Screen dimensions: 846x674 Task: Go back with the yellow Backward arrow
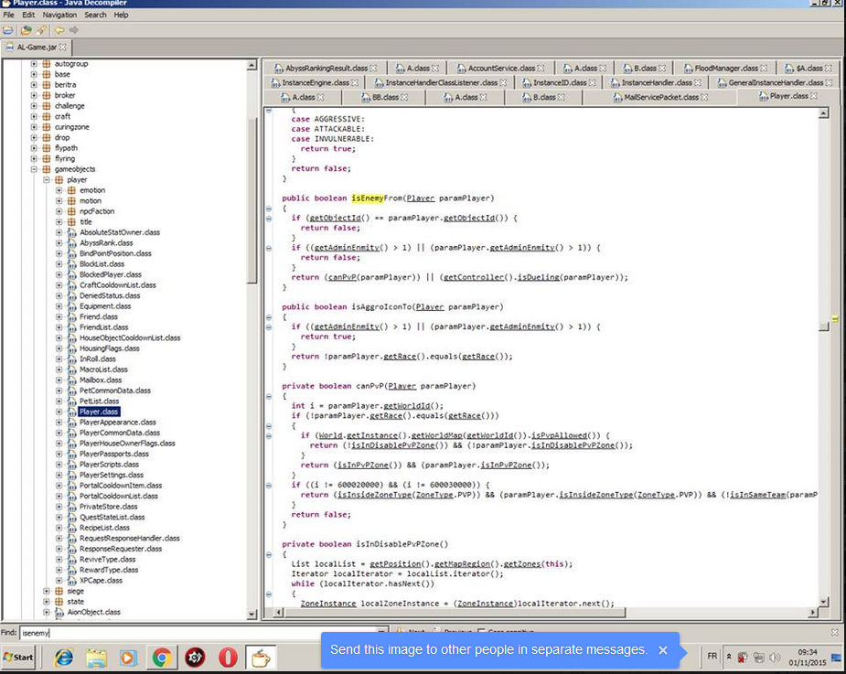(59, 30)
